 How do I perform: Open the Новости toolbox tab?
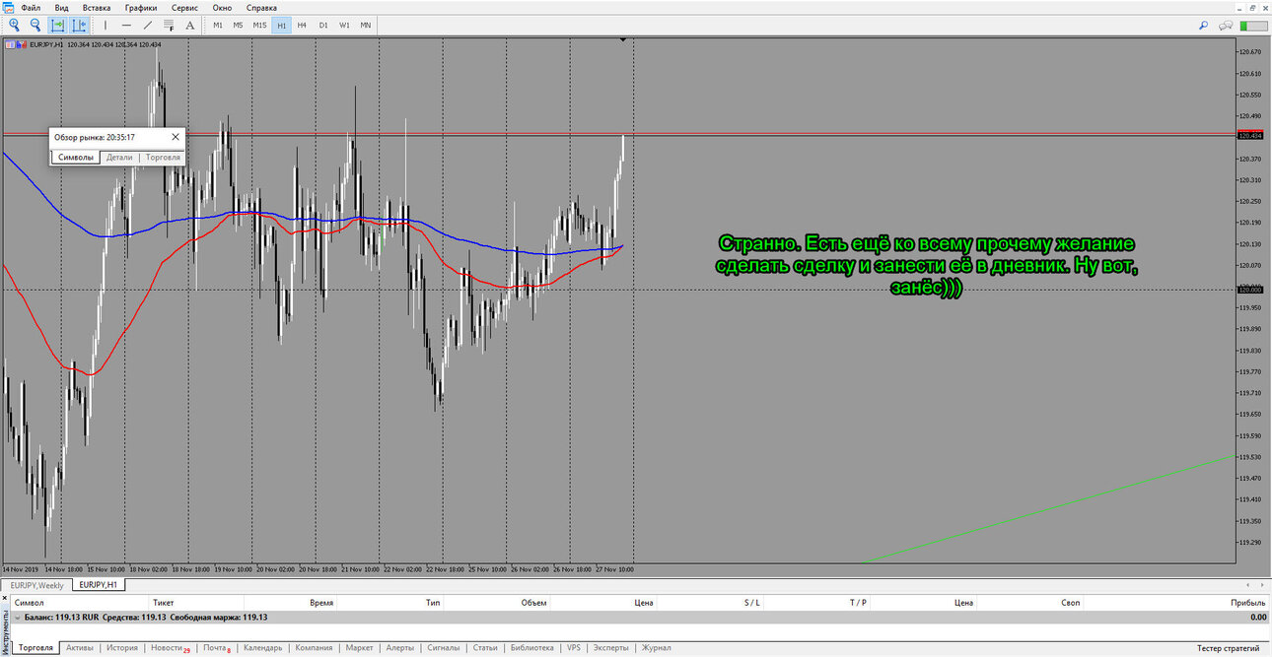170,648
